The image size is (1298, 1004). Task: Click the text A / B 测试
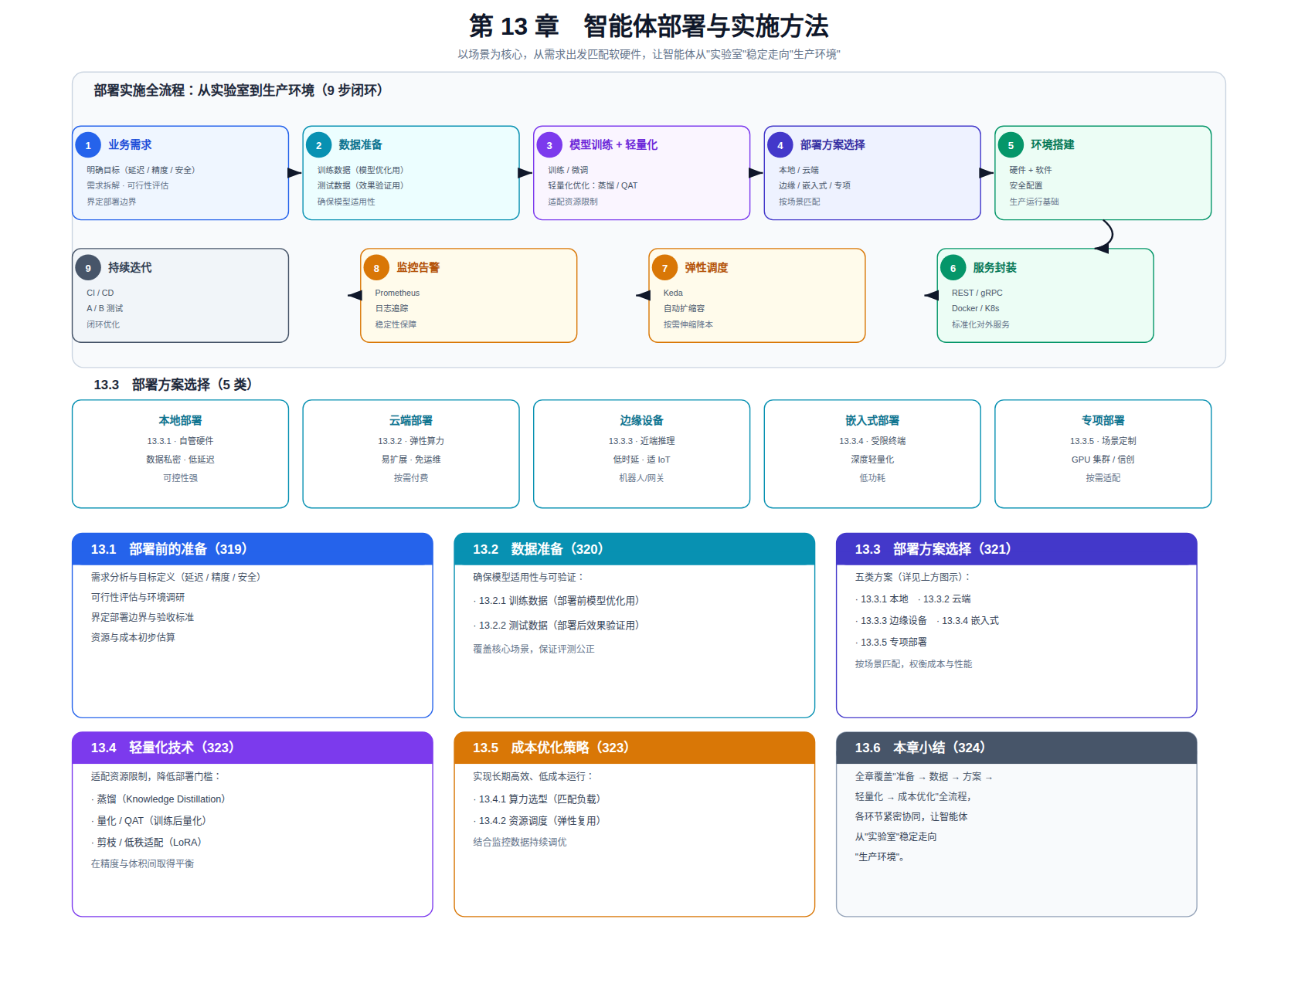[104, 308]
